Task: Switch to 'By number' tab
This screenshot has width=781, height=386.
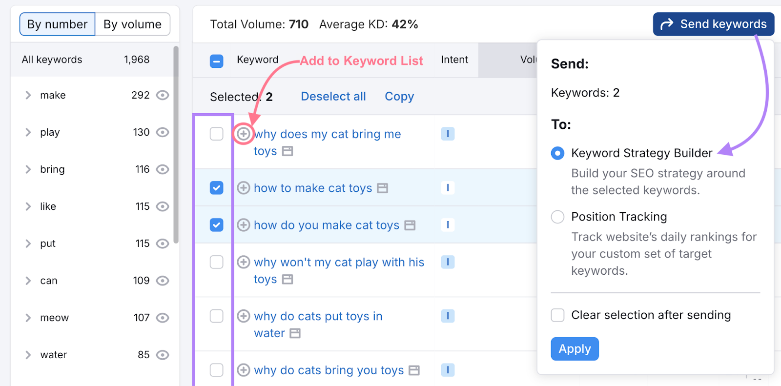Action: [57, 24]
